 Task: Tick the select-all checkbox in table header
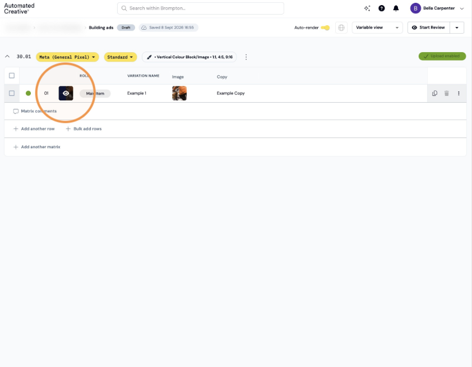click(x=12, y=76)
